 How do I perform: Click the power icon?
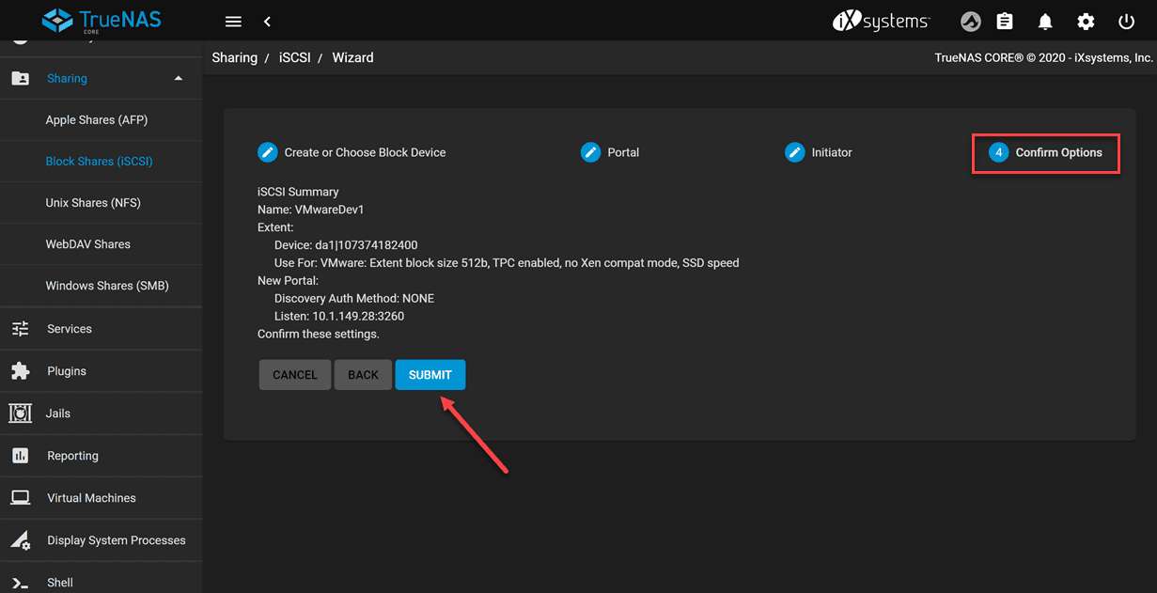coord(1126,22)
